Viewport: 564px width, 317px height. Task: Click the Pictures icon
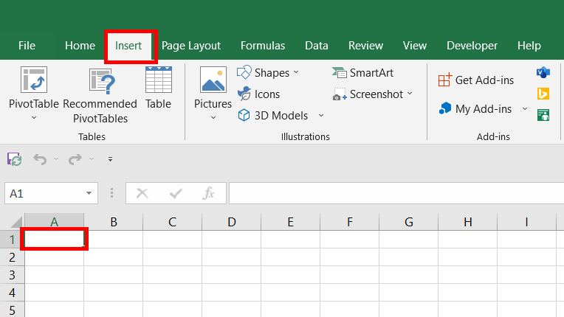[213, 81]
